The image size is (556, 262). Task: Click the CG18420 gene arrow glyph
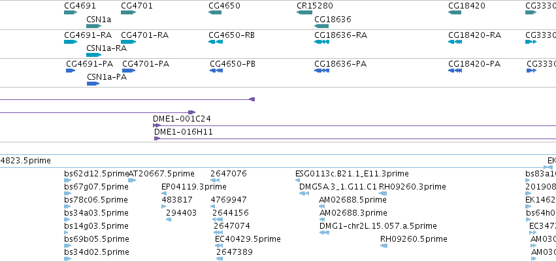tap(455, 12)
